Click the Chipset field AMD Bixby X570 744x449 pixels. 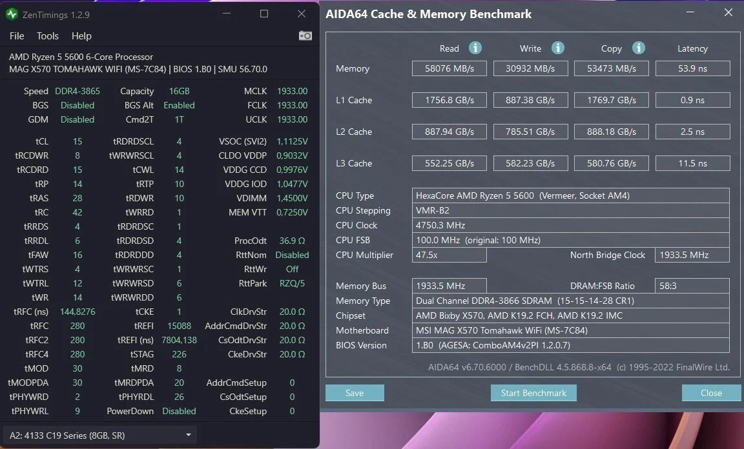tap(570, 315)
